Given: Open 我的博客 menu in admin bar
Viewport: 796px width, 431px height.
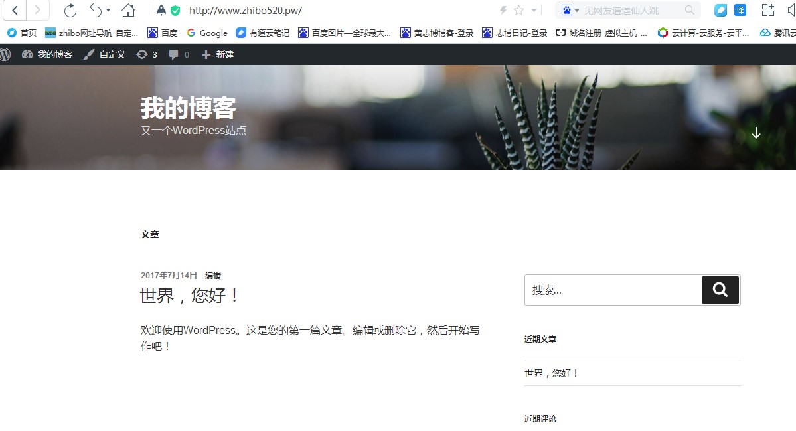Looking at the screenshot, I should coord(47,54).
